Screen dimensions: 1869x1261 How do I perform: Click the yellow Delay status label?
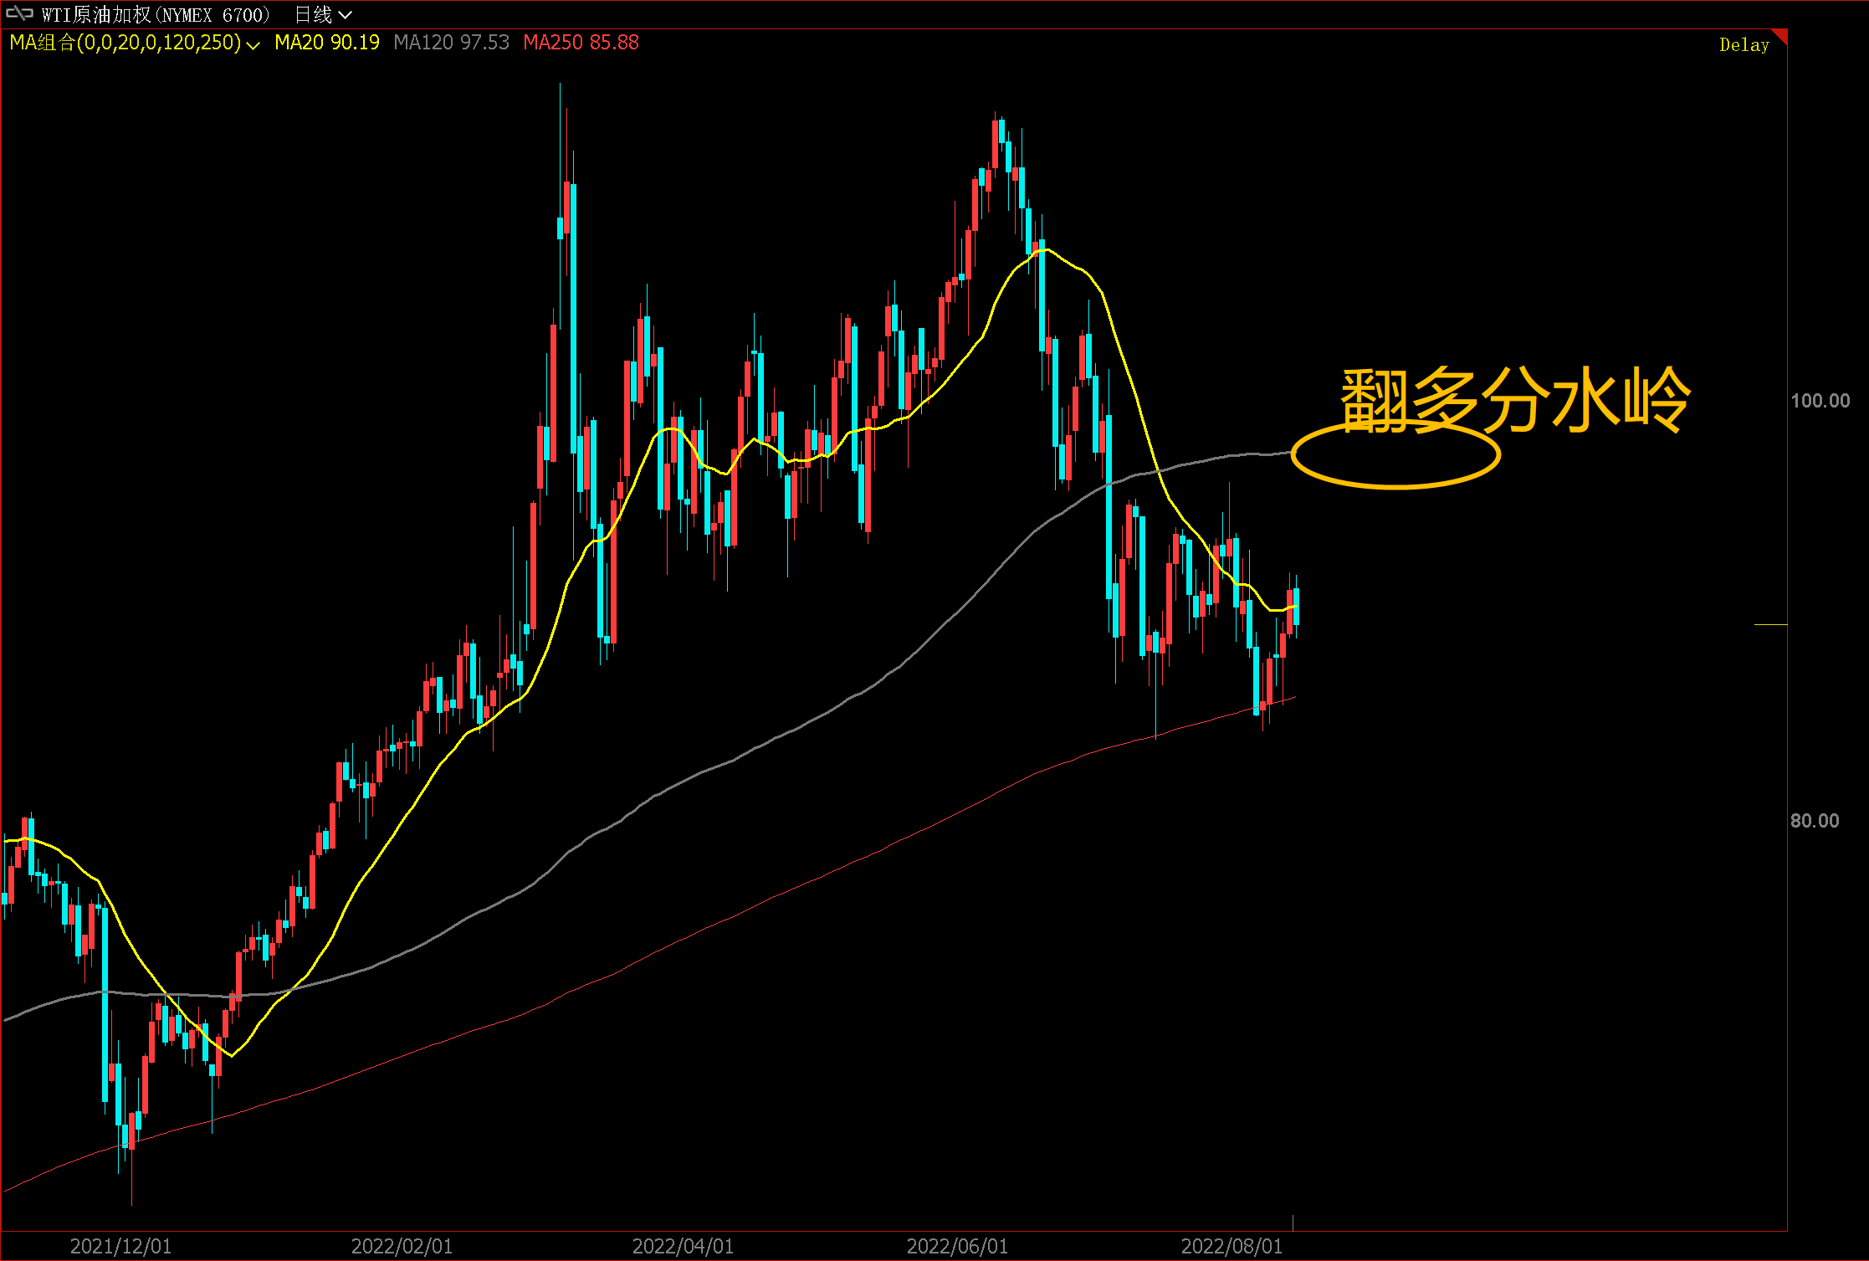1744,45
